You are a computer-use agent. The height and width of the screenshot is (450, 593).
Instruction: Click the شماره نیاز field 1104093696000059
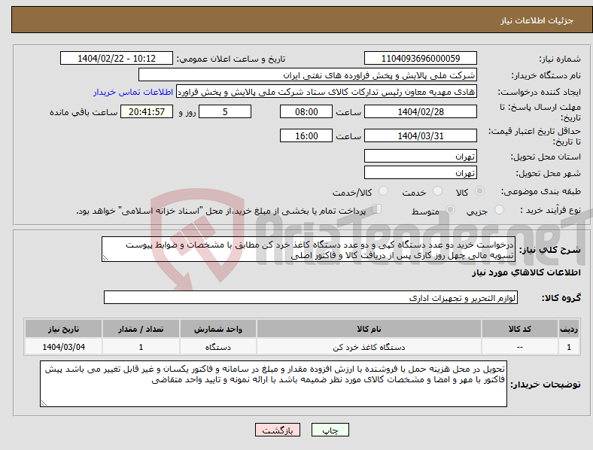coord(420,58)
